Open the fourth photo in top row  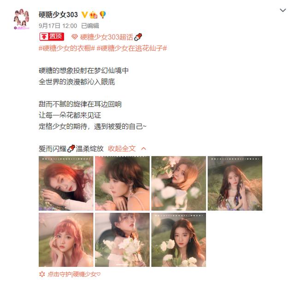click(235, 183)
